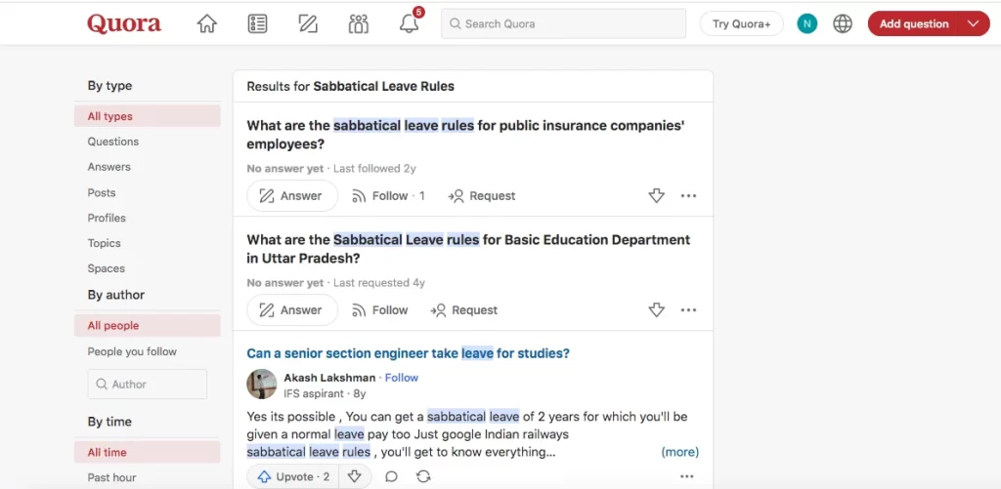The image size is (1001, 489).
Task: Filter results by Topics
Action: coord(104,244)
